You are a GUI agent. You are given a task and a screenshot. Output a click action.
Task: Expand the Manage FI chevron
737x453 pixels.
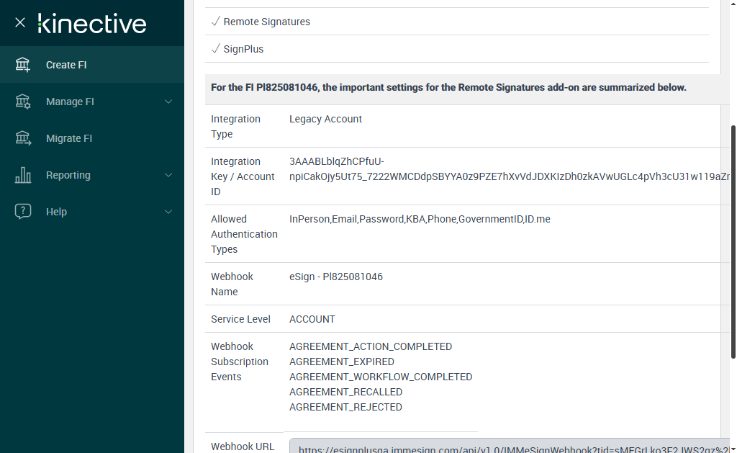pos(168,102)
